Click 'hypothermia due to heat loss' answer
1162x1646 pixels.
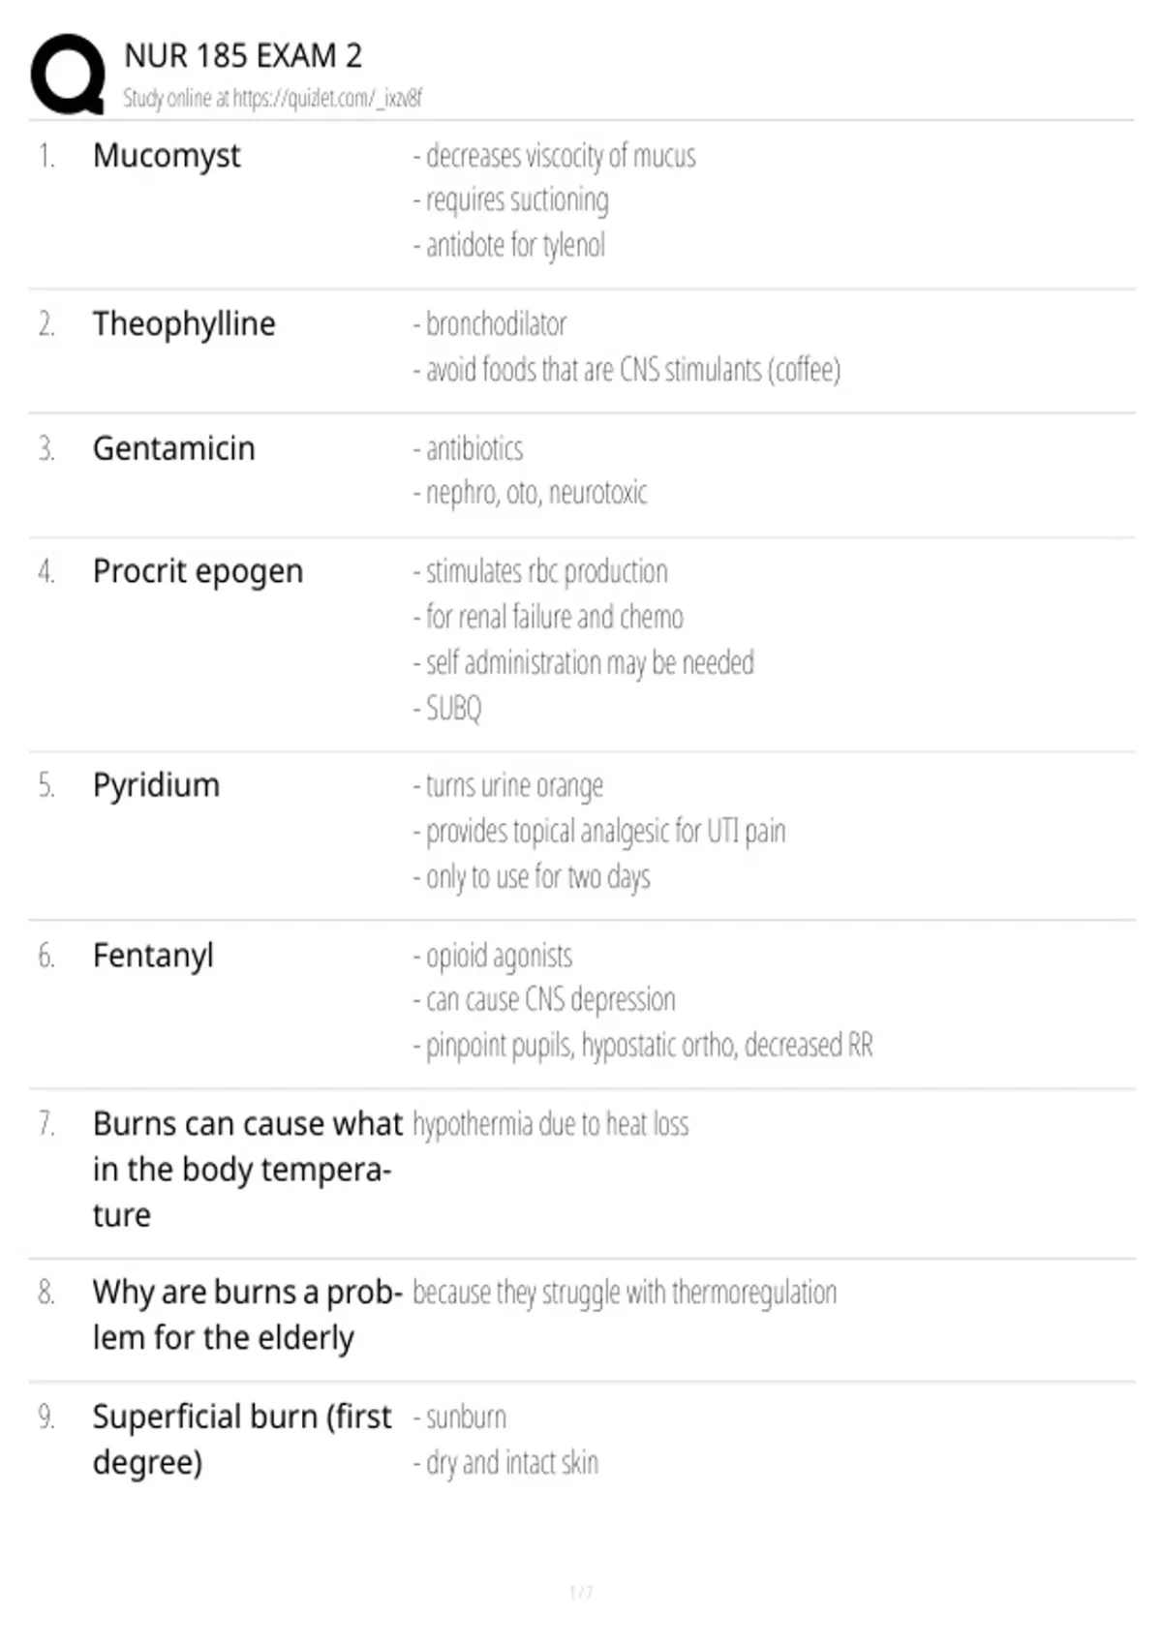pos(551,1124)
